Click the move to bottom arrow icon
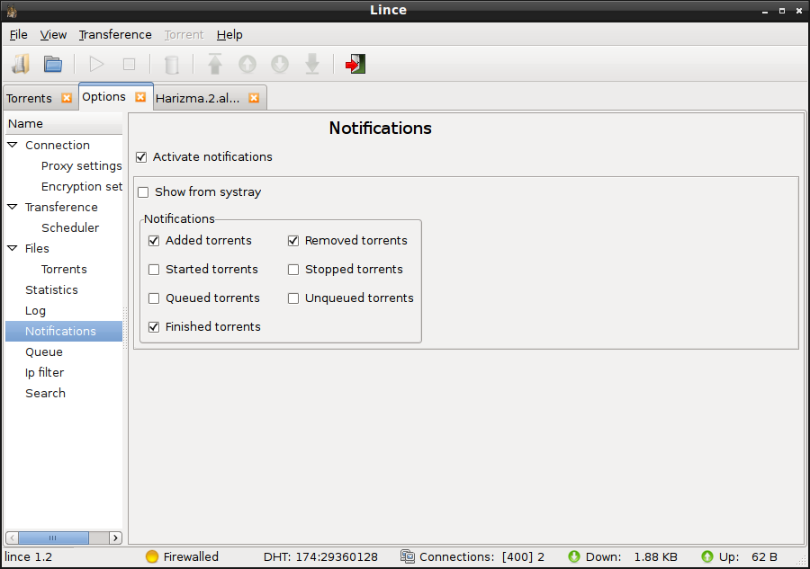The width and height of the screenshot is (810, 569). pyautogui.click(x=312, y=64)
